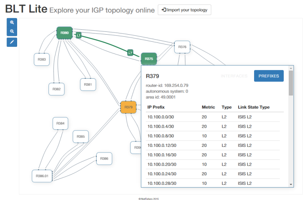The width and height of the screenshot is (303, 201).
Task: Click prefix 10.100.0.28/30
Action: pyautogui.click(x=162, y=183)
